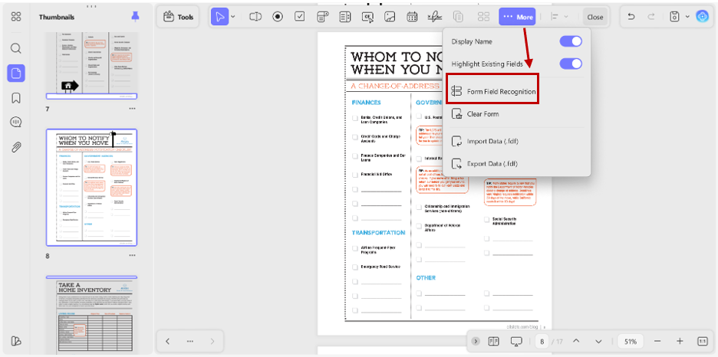Click the undo arrow

[x=631, y=17]
